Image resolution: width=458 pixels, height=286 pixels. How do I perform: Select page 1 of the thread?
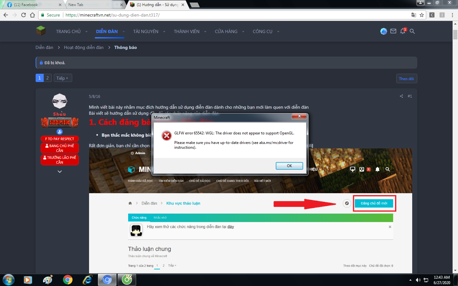coord(39,78)
